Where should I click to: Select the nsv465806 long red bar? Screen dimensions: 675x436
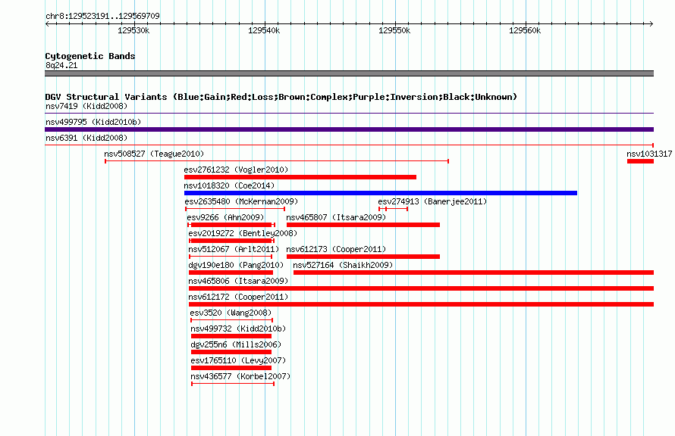point(422,288)
